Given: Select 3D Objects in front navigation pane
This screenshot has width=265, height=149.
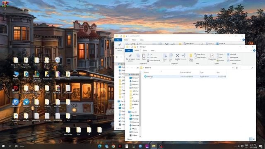Looking at the screenshot, I should [x=134, y=115].
